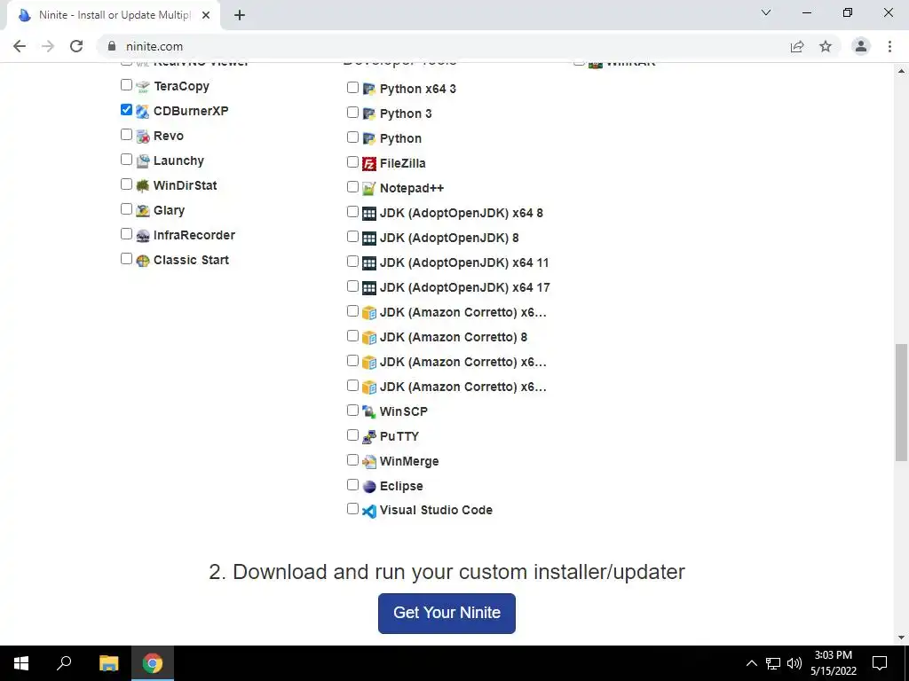Click the scrollbar down arrow

[x=901, y=638]
